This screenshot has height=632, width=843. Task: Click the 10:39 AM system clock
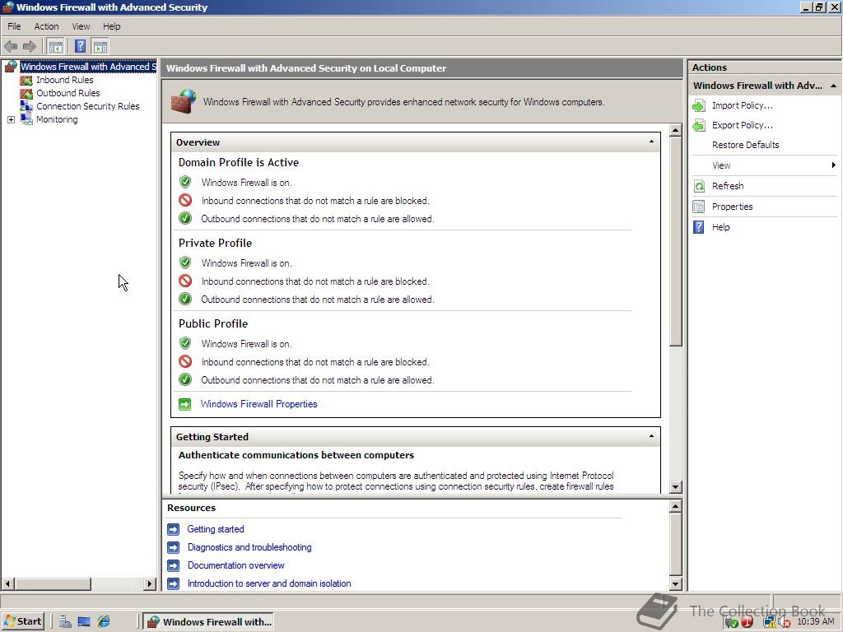816,622
